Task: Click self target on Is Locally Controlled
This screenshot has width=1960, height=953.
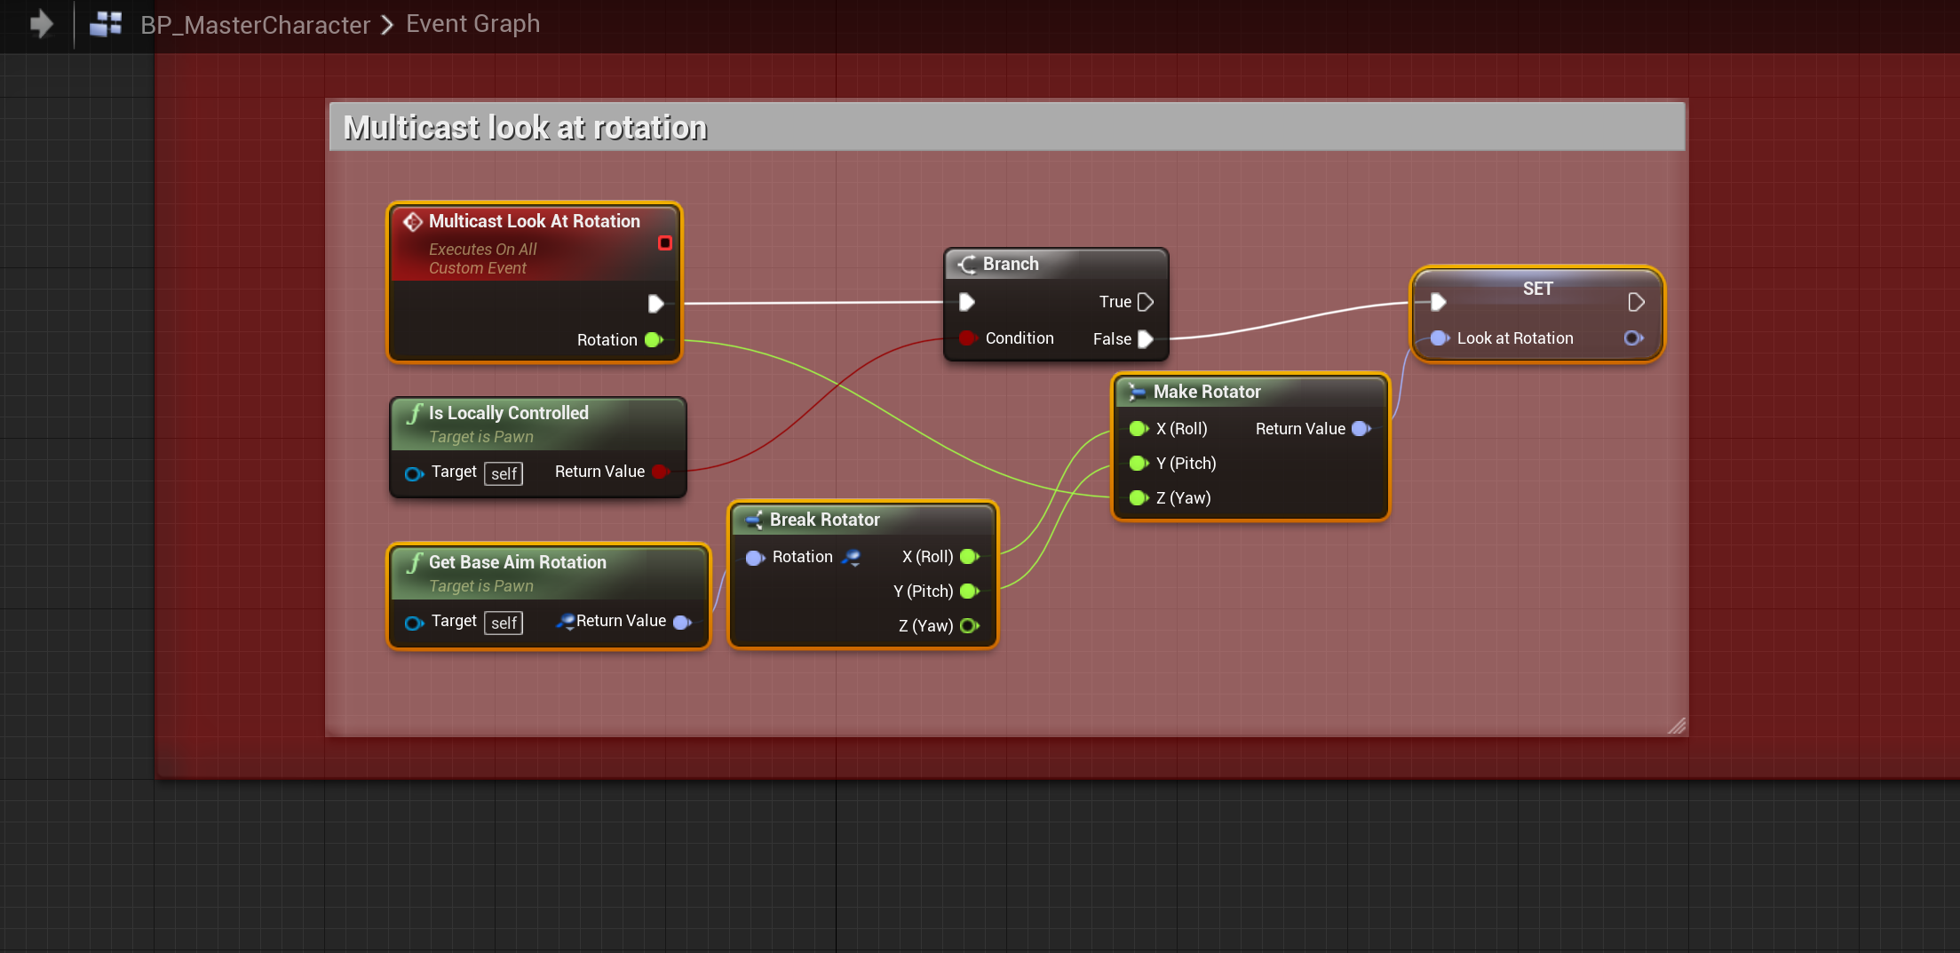Action: pyautogui.click(x=504, y=473)
